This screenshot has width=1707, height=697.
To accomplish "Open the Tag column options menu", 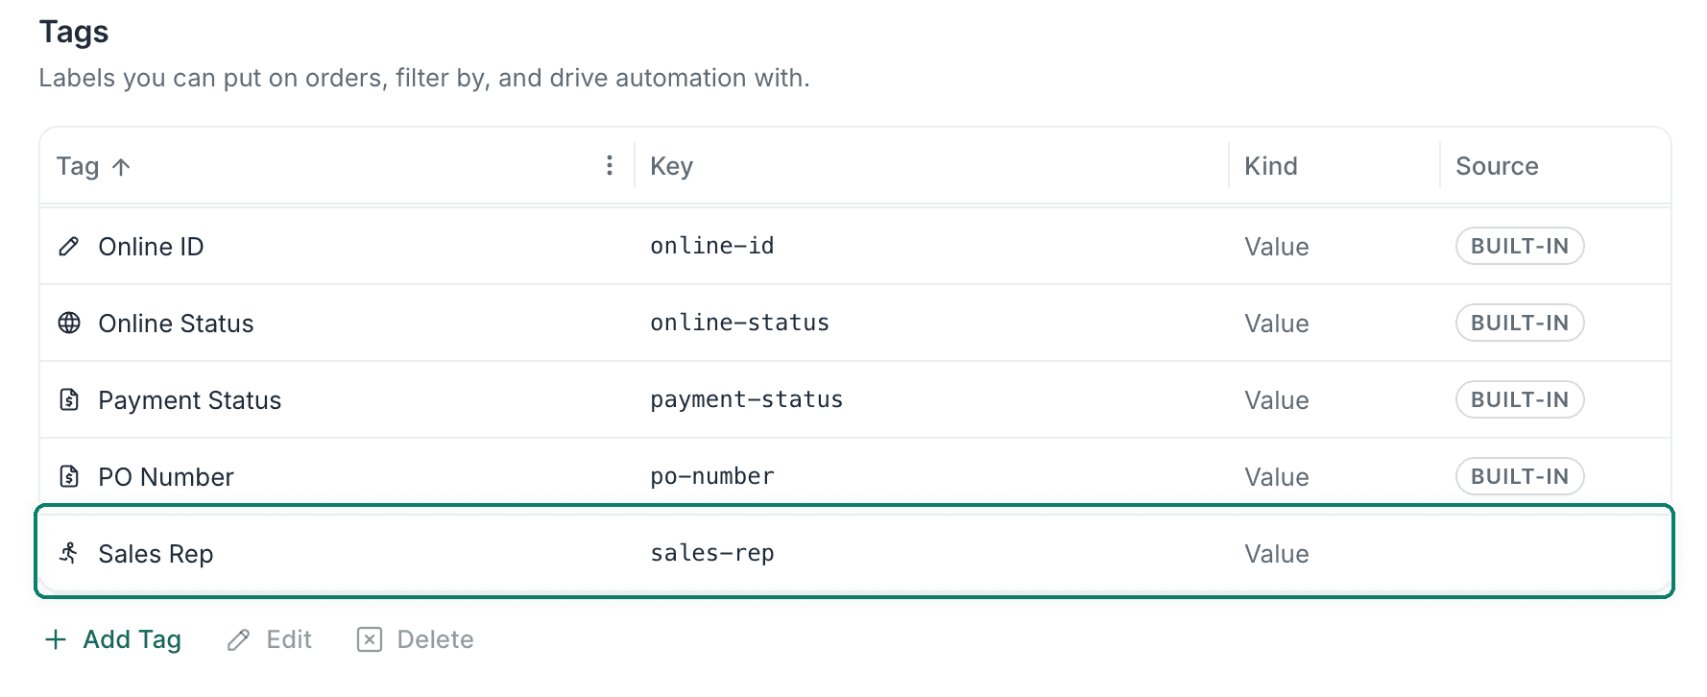I will coord(610,166).
